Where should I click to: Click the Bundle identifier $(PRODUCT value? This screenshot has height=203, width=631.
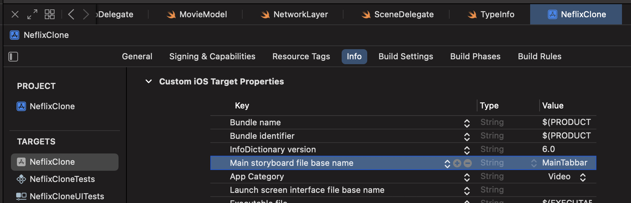point(567,135)
